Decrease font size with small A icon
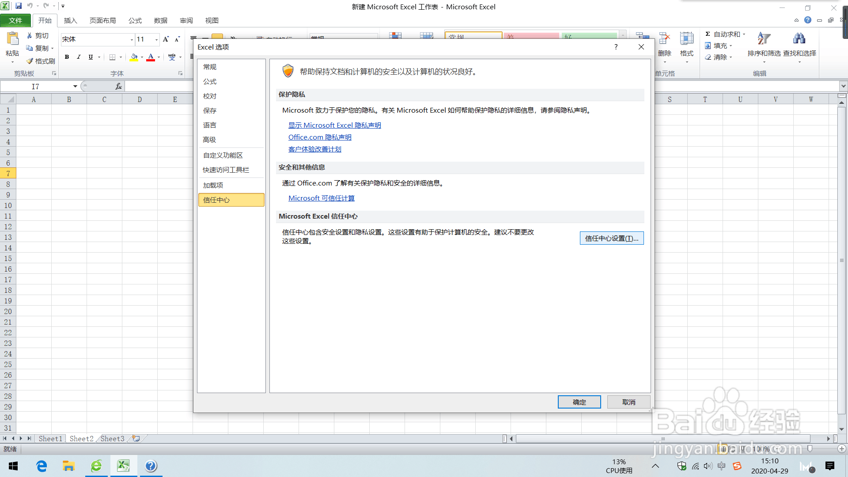The height and width of the screenshot is (477, 848). [x=177, y=39]
